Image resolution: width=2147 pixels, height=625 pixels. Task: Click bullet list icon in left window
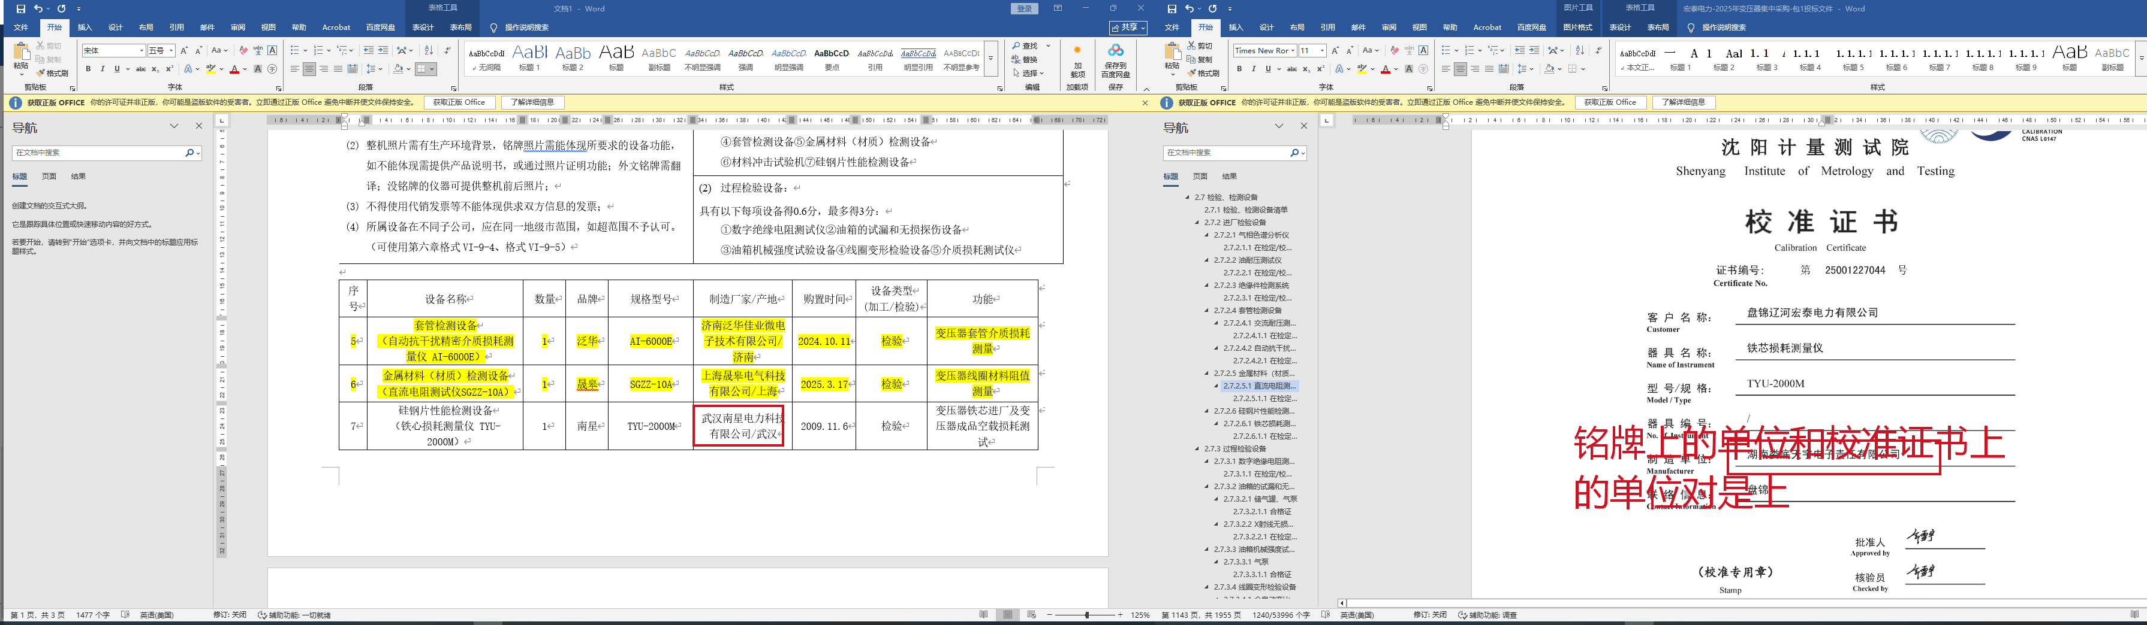coord(295,51)
